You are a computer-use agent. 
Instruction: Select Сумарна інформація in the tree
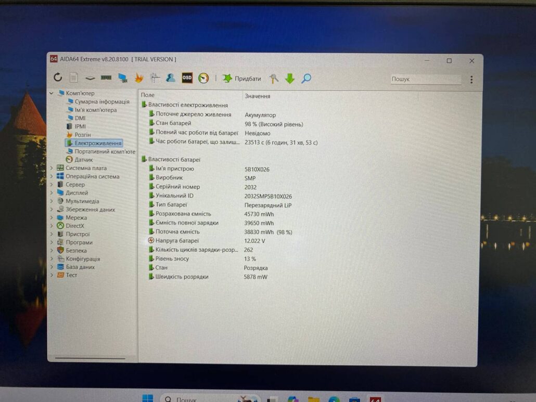(102, 102)
